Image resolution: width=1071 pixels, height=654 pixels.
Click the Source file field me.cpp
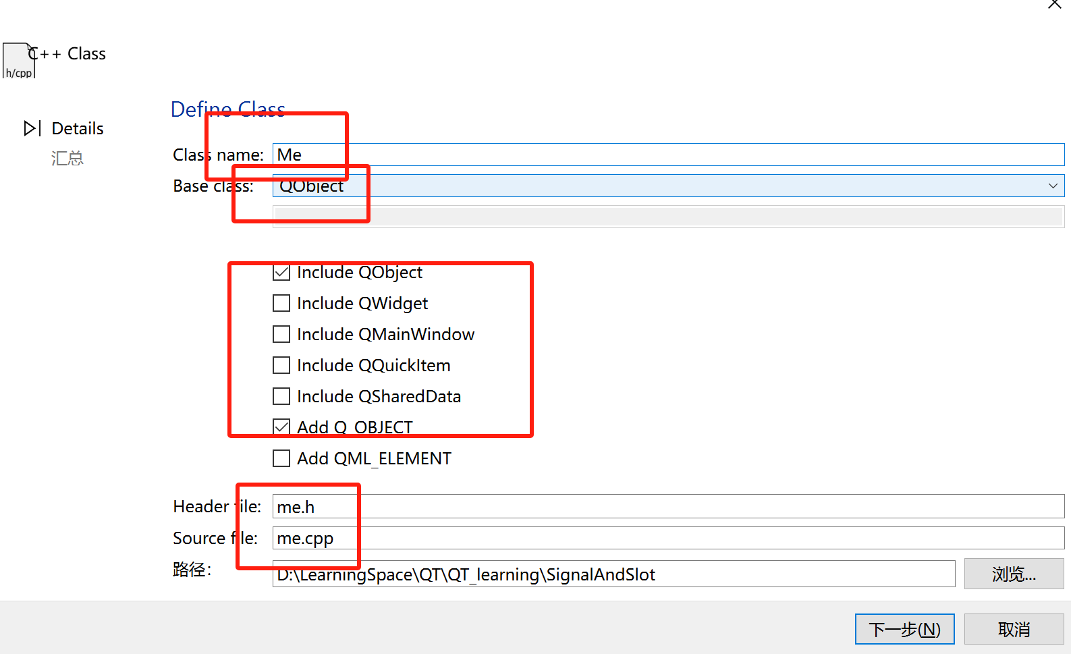tap(668, 538)
